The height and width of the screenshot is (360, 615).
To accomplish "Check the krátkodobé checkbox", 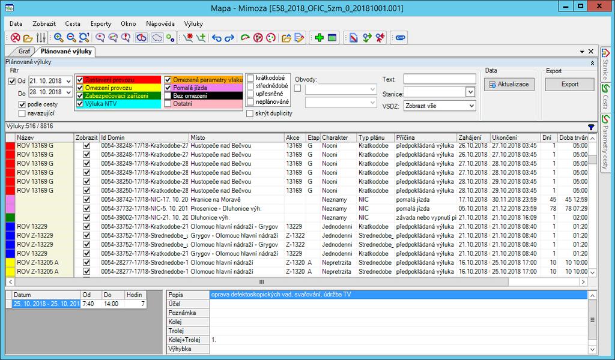I will pyautogui.click(x=250, y=78).
